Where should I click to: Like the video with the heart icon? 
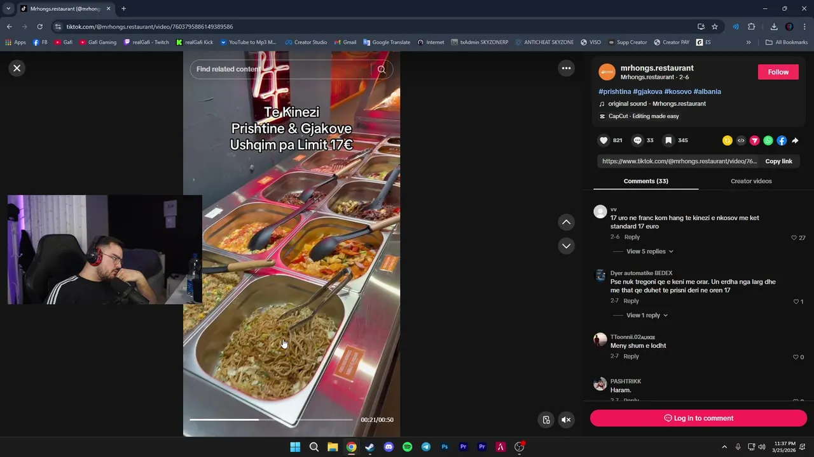604,140
